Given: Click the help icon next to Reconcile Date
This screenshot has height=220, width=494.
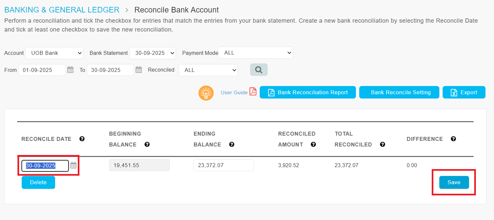Looking at the screenshot, I should [x=82, y=139].
